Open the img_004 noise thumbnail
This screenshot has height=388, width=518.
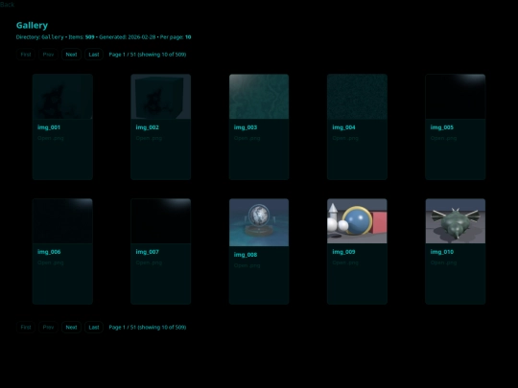point(357,97)
